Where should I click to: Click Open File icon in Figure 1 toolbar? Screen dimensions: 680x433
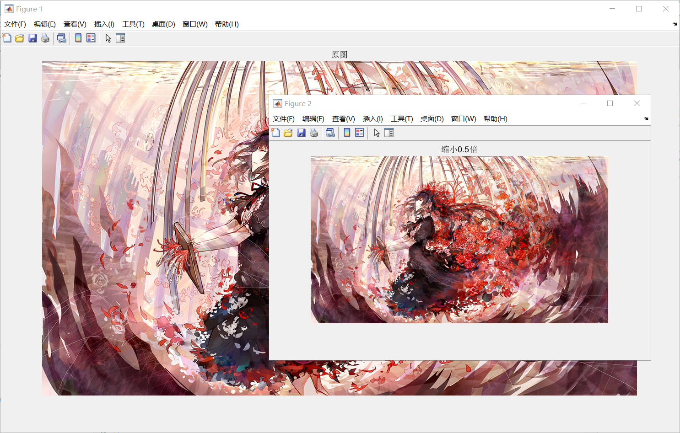pyautogui.click(x=20, y=38)
